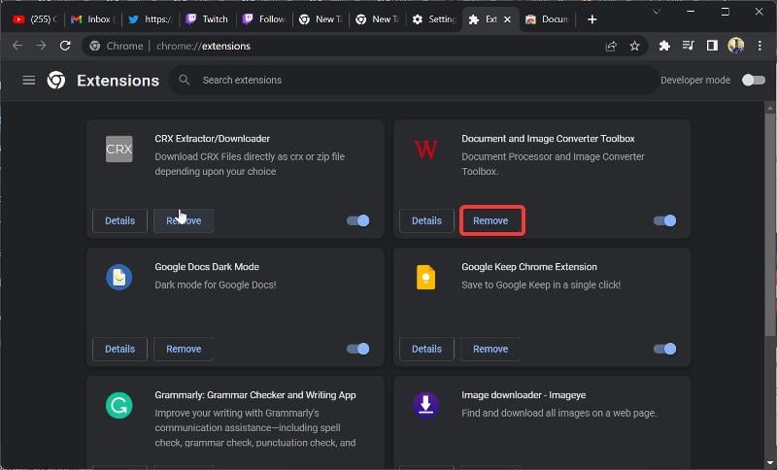Click the Chrome logo beside Extensions title

pyautogui.click(x=56, y=80)
